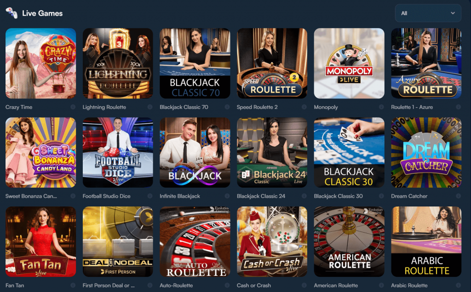Click the Blackjack Classic 30 title link
Screen dimensions: 471x292
click(x=338, y=196)
